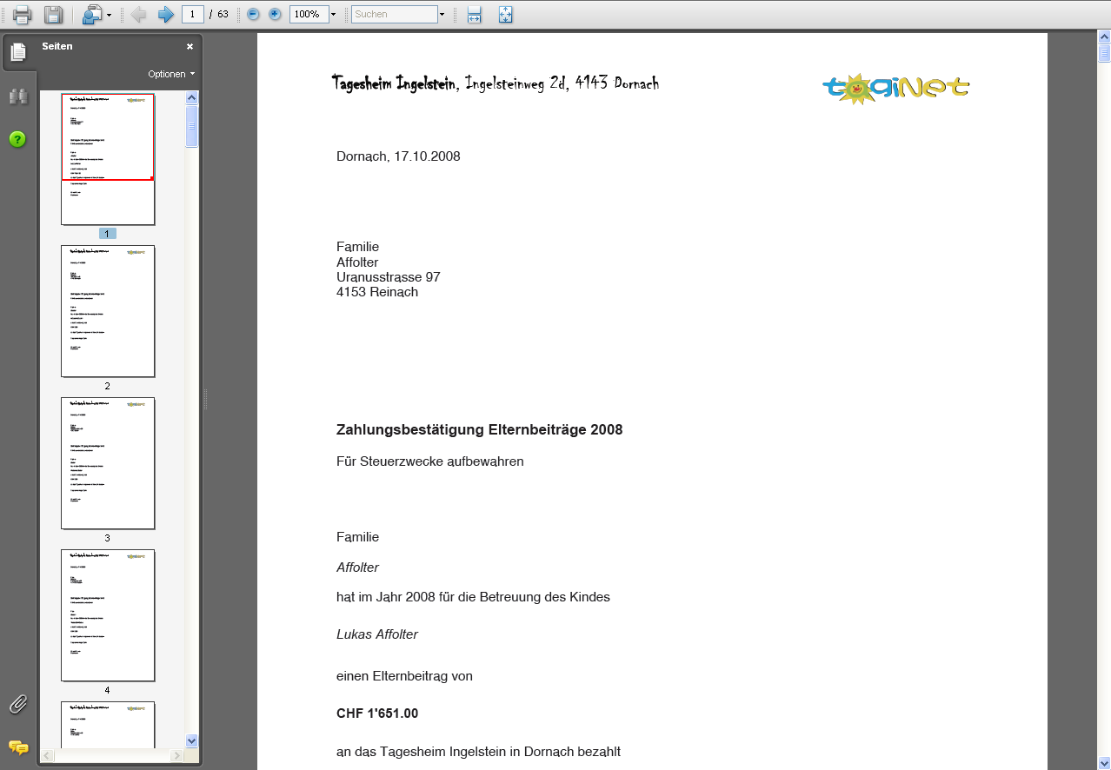Select page 3 thumbnail
Image resolution: width=1111 pixels, height=770 pixels.
108,463
